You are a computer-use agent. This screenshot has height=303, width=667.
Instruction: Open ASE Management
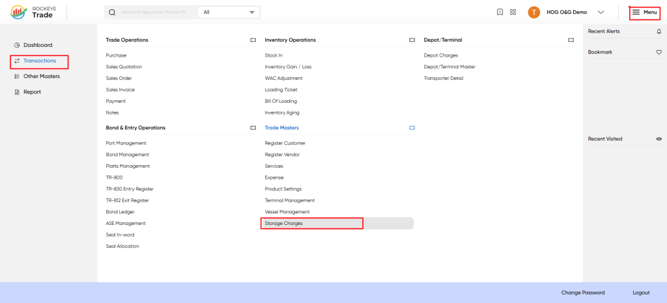tap(126, 223)
